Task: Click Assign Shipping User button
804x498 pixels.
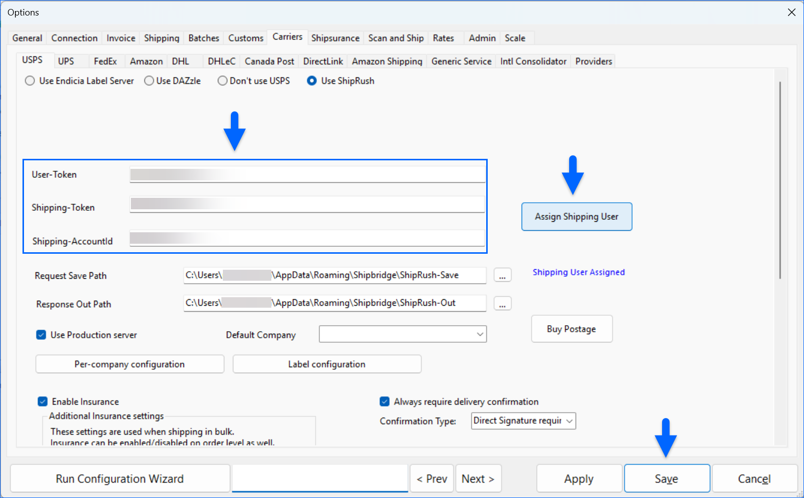Action: point(576,217)
